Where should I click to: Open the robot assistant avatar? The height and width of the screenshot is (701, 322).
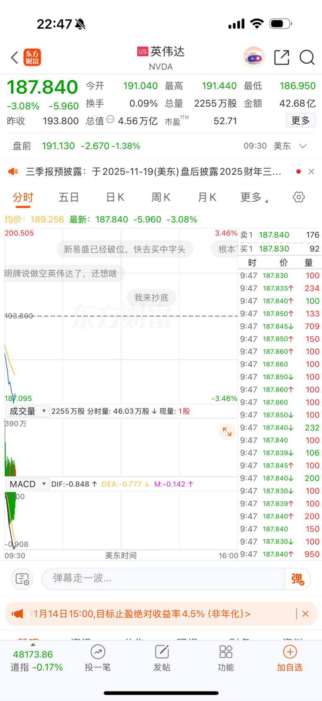254,57
